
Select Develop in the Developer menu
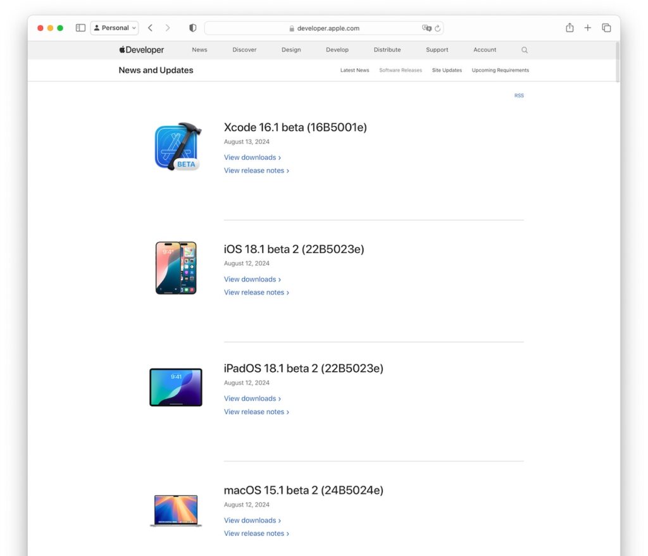[337, 49]
